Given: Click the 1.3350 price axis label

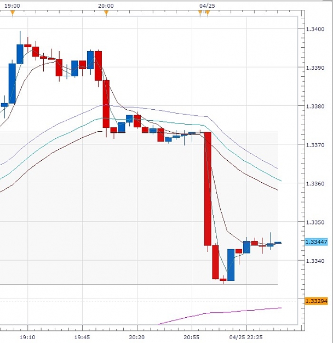Looking at the screenshot, I should [x=315, y=222].
